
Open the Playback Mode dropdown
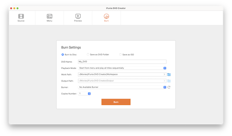[164, 68]
